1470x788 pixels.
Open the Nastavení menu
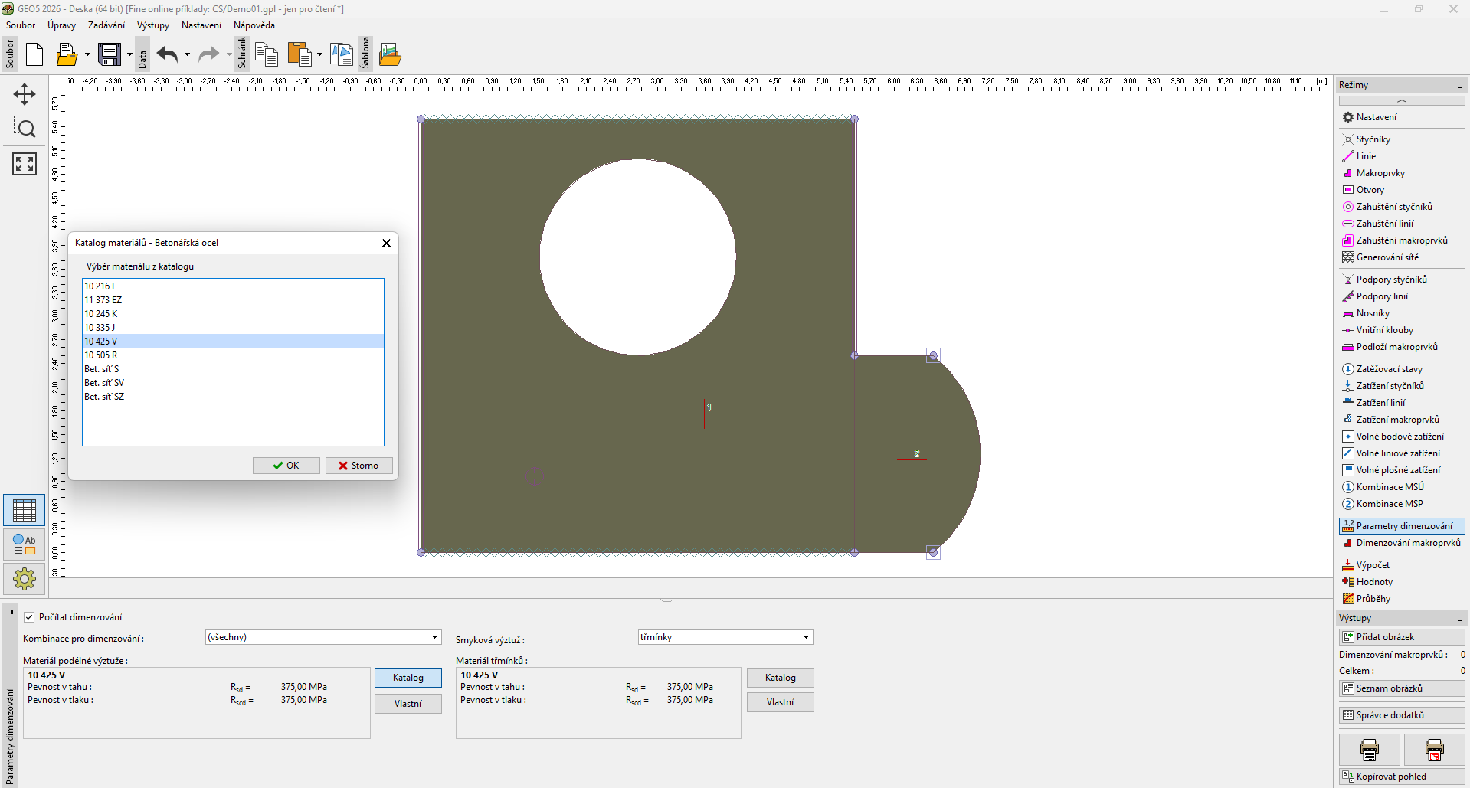coord(201,25)
